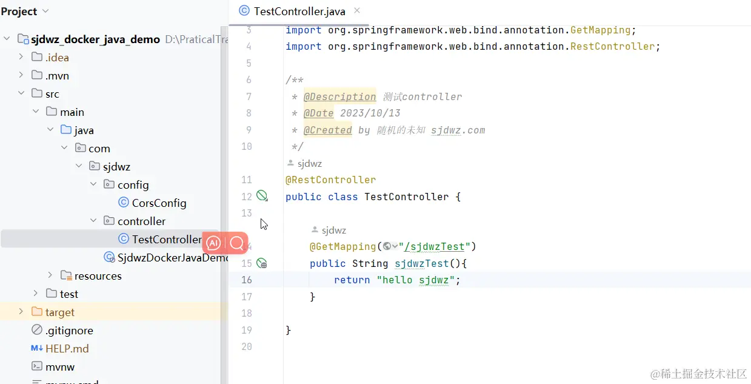
Task: Open the Project view dropdown
Action: tap(45, 12)
